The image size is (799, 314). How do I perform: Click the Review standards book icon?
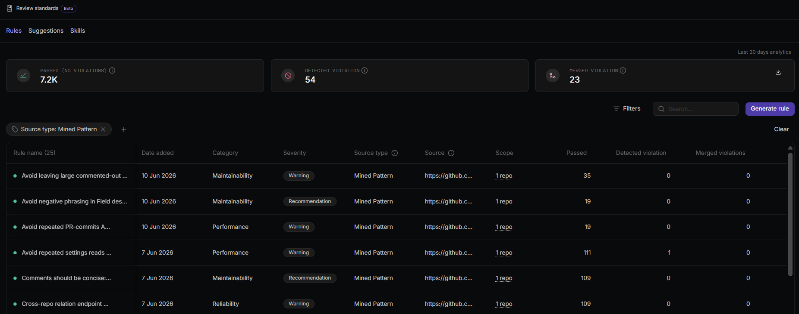(9, 8)
